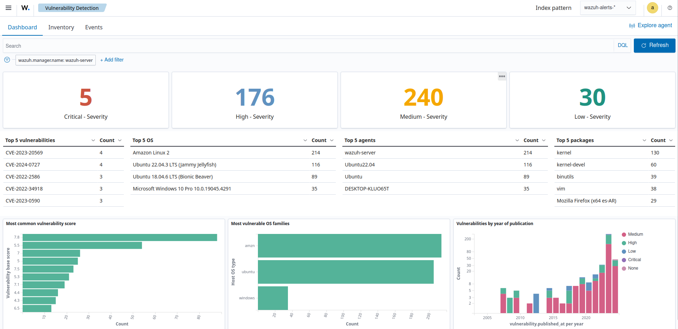Open the main navigation hamburger menu

[8, 7]
